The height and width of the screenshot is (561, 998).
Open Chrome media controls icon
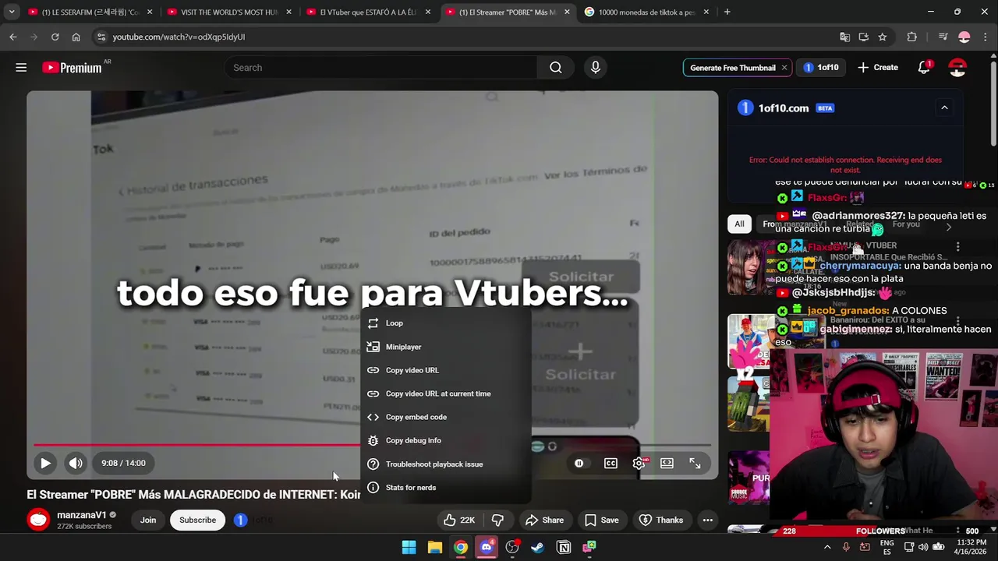pos(943,37)
